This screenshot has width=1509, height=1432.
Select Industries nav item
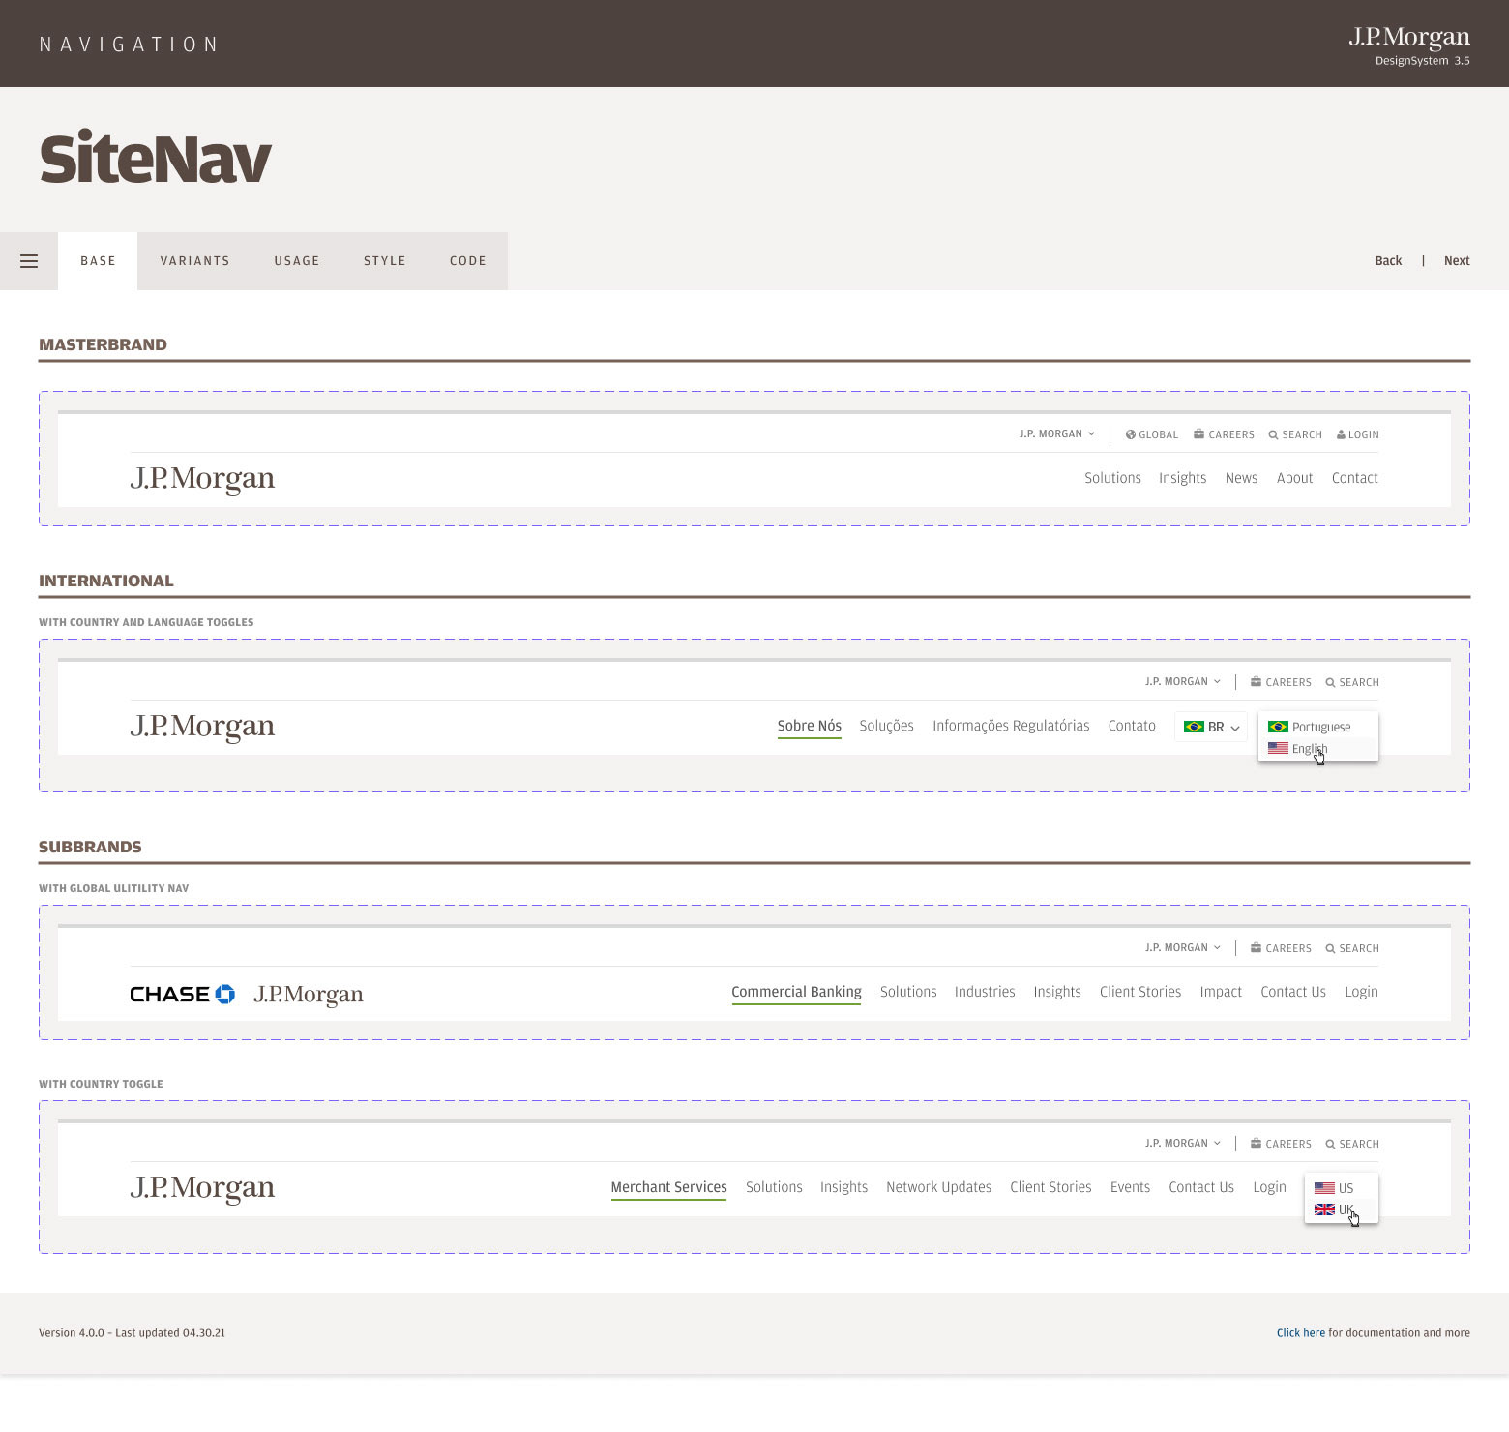(985, 992)
